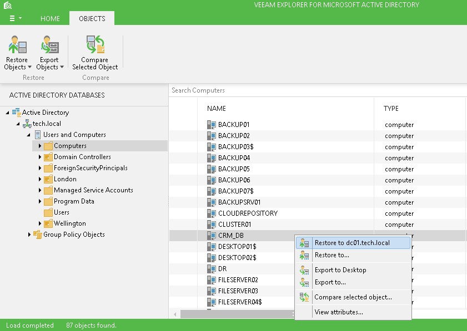This screenshot has width=467, height=331.
Task: Collapse the Active Directory root node
Action: [x=7, y=113]
